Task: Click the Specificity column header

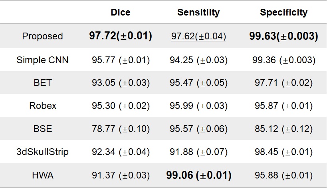Action: pyautogui.click(x=283, y=13)
